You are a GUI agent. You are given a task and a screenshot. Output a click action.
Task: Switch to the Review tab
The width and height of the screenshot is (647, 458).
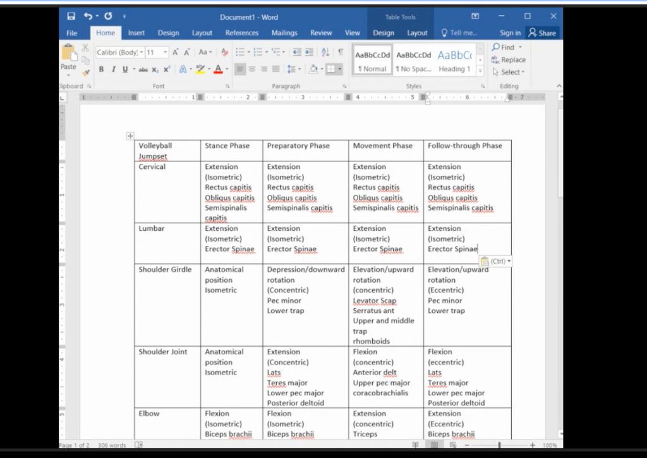click(321, 33)
